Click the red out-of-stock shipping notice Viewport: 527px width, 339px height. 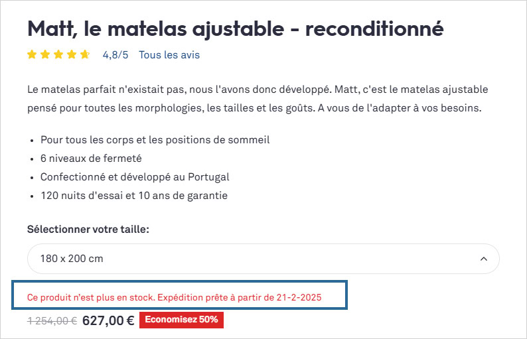click(x=174, y=298)
